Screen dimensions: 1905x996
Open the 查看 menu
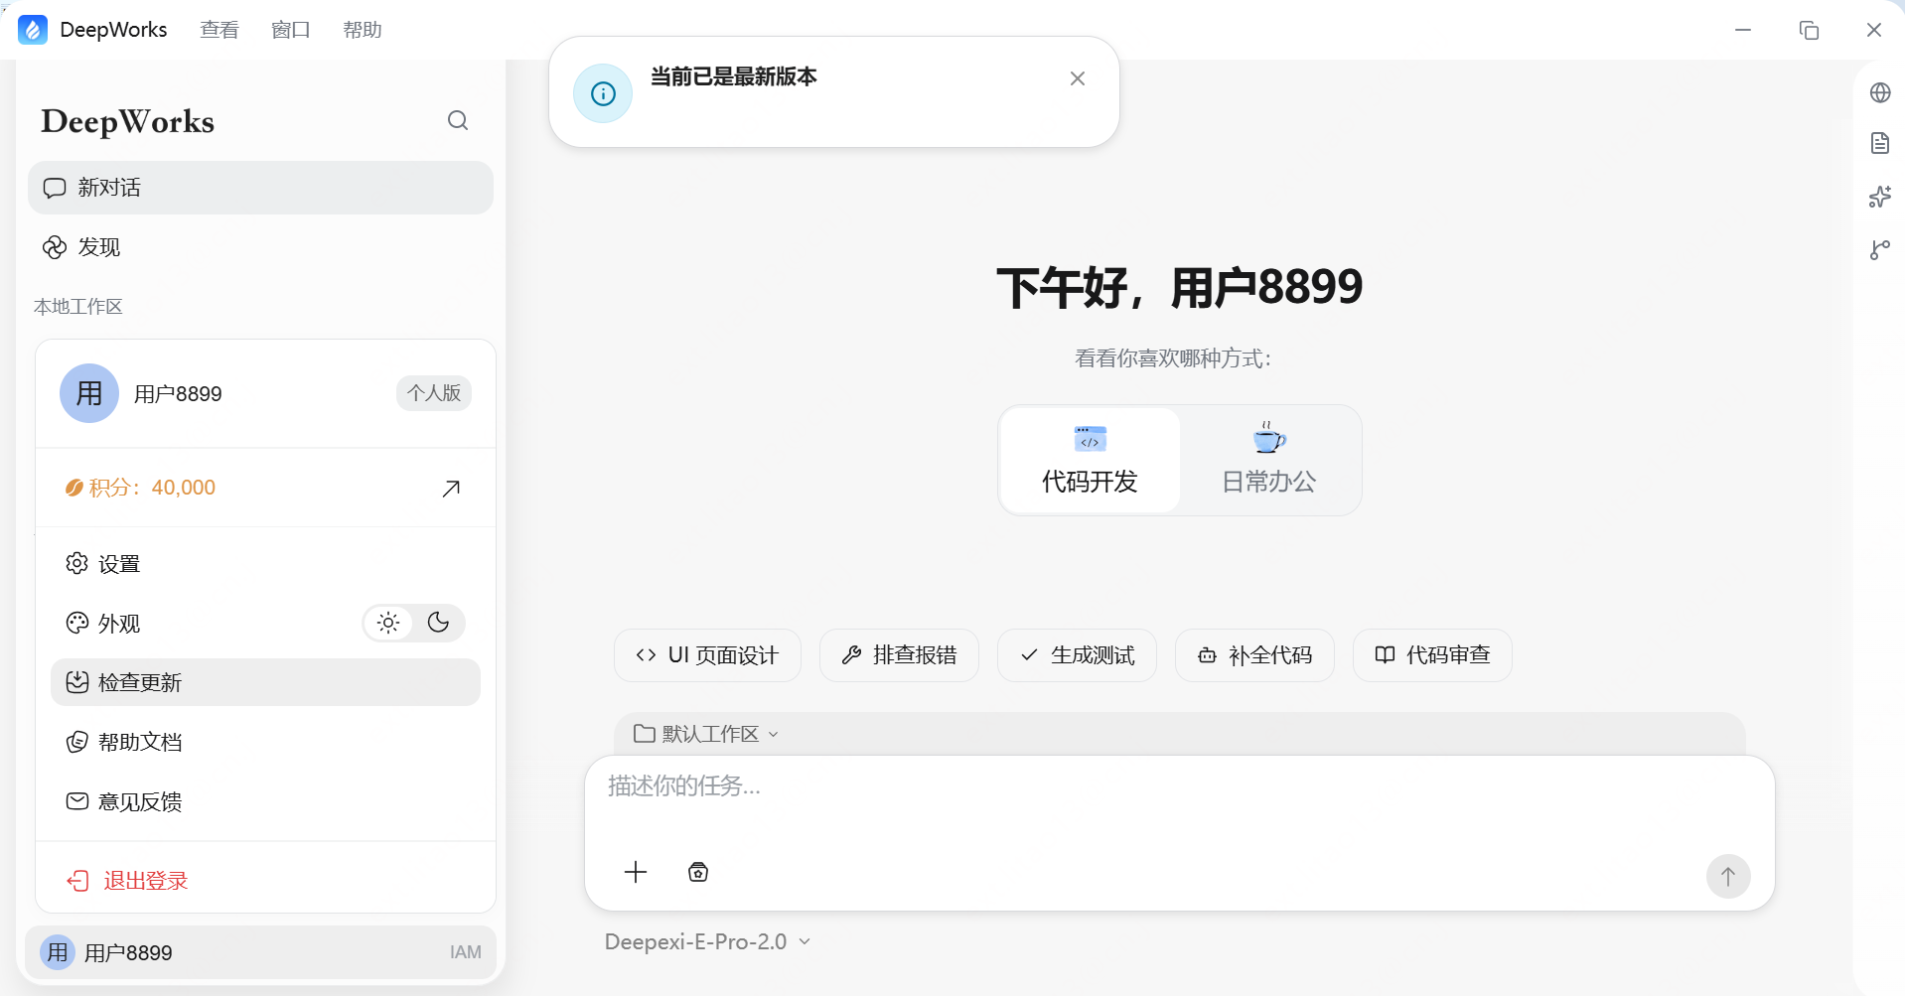220,30
